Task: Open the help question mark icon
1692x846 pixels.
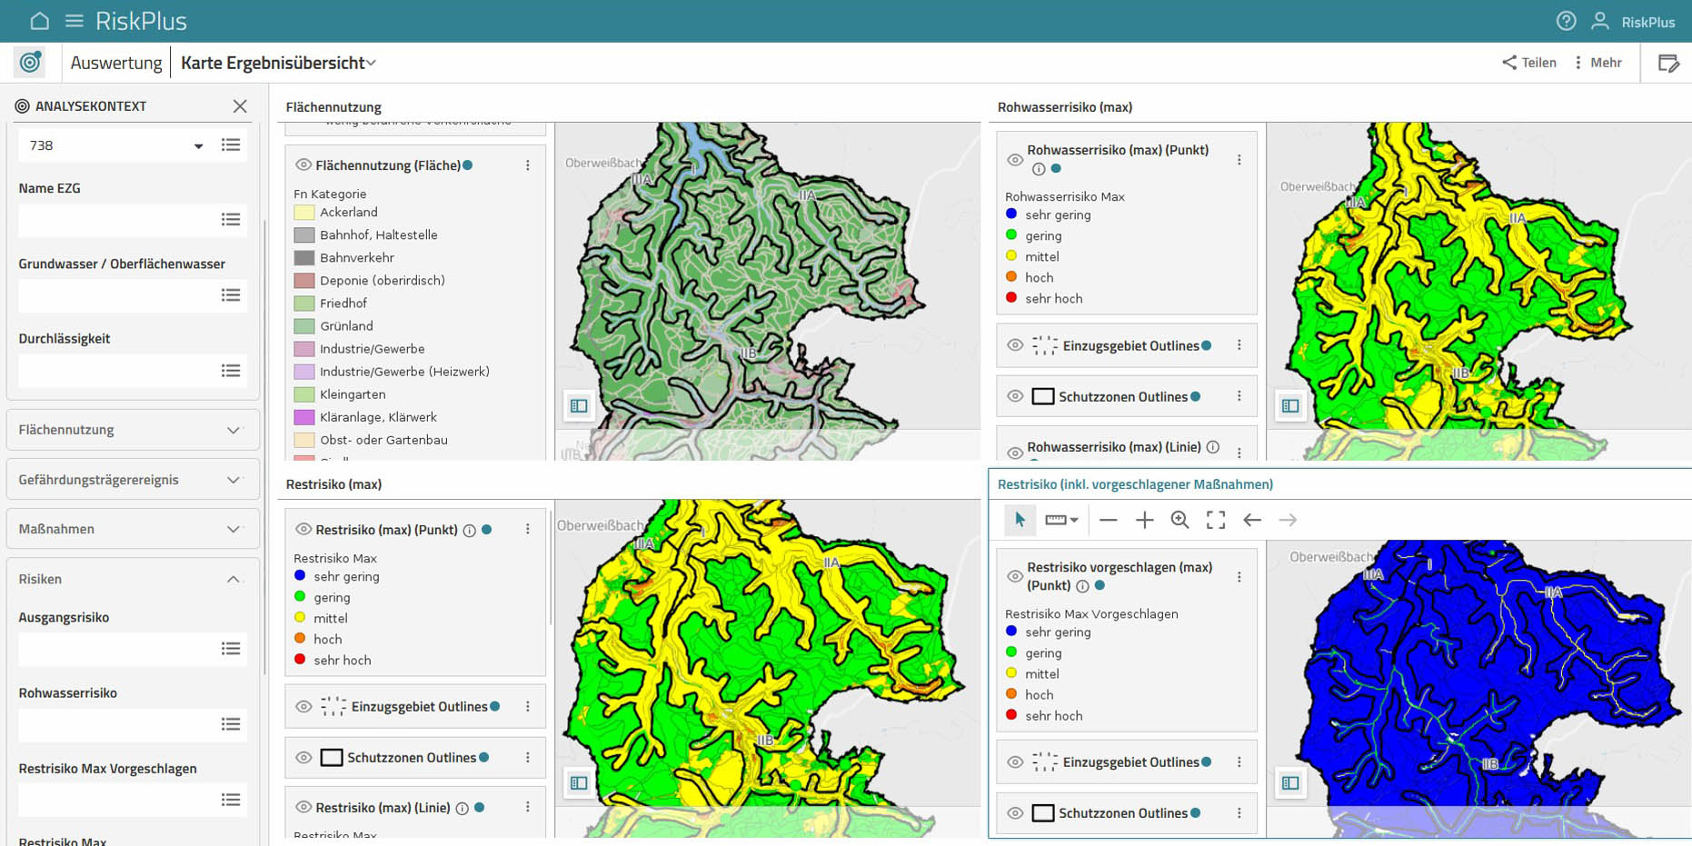Action: pyautogui.click(x=1566, y=21)
